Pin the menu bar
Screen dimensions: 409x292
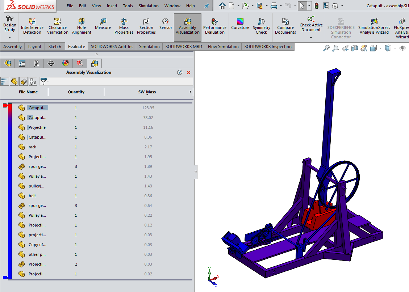click(206, 6)
